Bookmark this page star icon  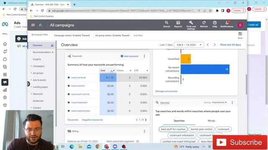(210, 10)
